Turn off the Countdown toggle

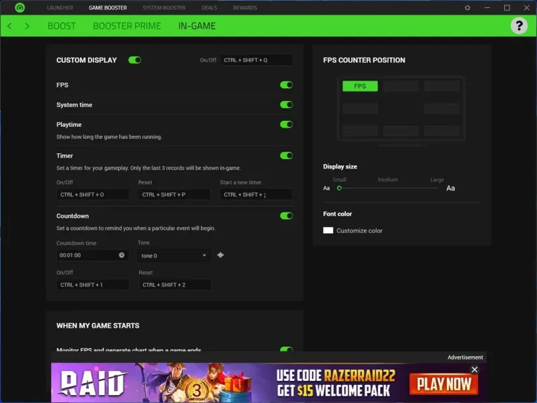287,216
